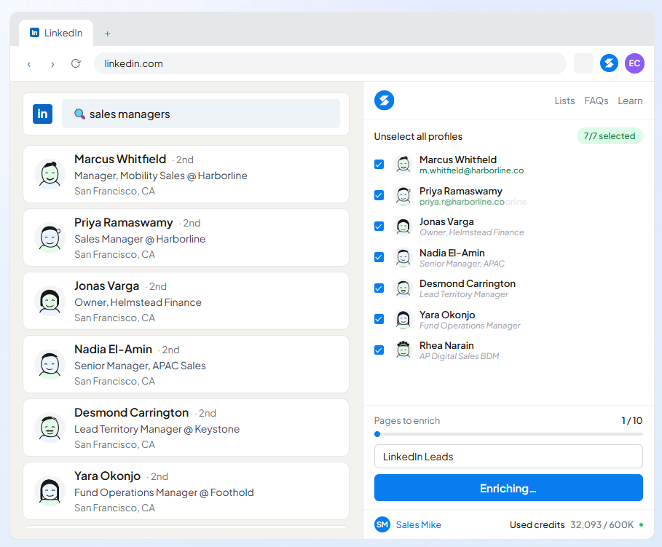Click 'Owner, Helmstead Finance' in the side panel
662x547 pixels.
coord(472,232)
